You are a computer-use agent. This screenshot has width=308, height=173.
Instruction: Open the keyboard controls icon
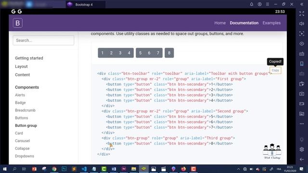(x=302, y=54)
